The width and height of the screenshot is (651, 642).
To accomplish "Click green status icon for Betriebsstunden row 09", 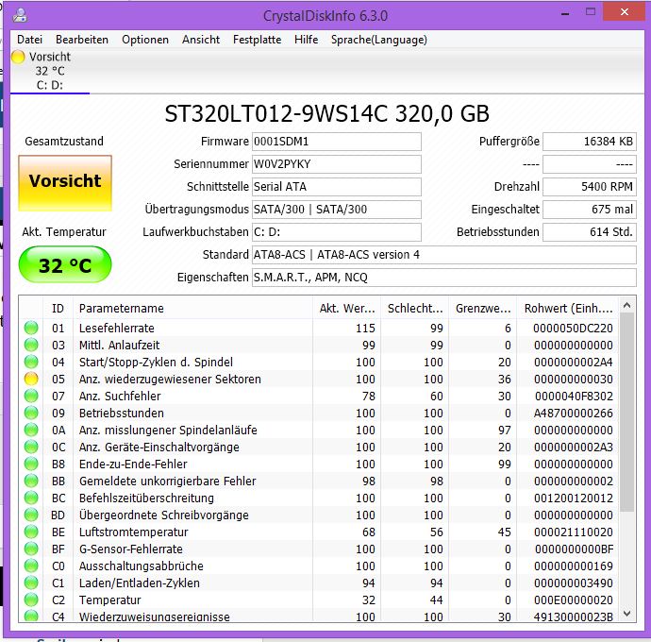I will tap(31, 413).
